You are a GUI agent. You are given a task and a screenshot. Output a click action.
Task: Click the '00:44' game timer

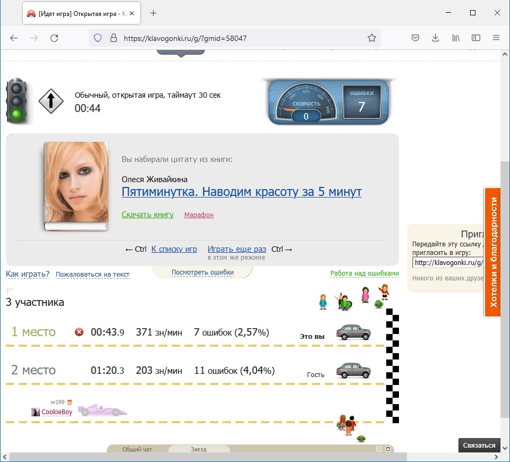tap(88, 108)
